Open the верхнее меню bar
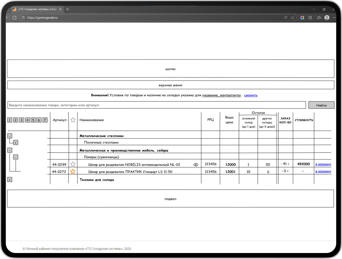Viewport: 342px width, 259px height. pyautogui.click(x=170, y=85)
